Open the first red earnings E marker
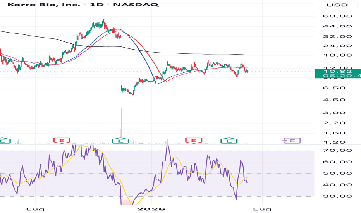The width and height of the screenshot is (361, 213). coord(62,141)
